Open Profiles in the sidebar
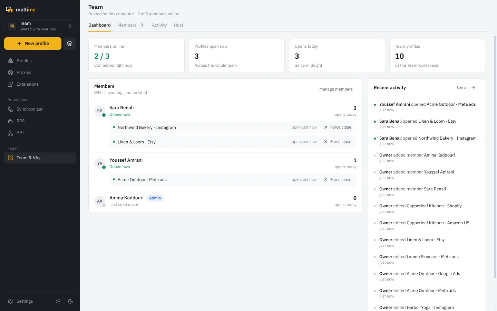Screen dimensions: 497x311 coord(40,61)
